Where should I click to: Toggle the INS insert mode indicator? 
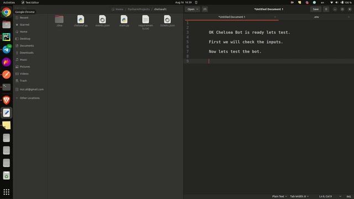point(349,196)
